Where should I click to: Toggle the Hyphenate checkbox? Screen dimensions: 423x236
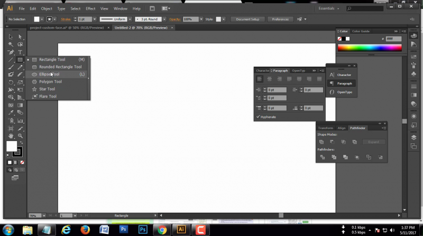pyautogui.click(x=258, y=117)
